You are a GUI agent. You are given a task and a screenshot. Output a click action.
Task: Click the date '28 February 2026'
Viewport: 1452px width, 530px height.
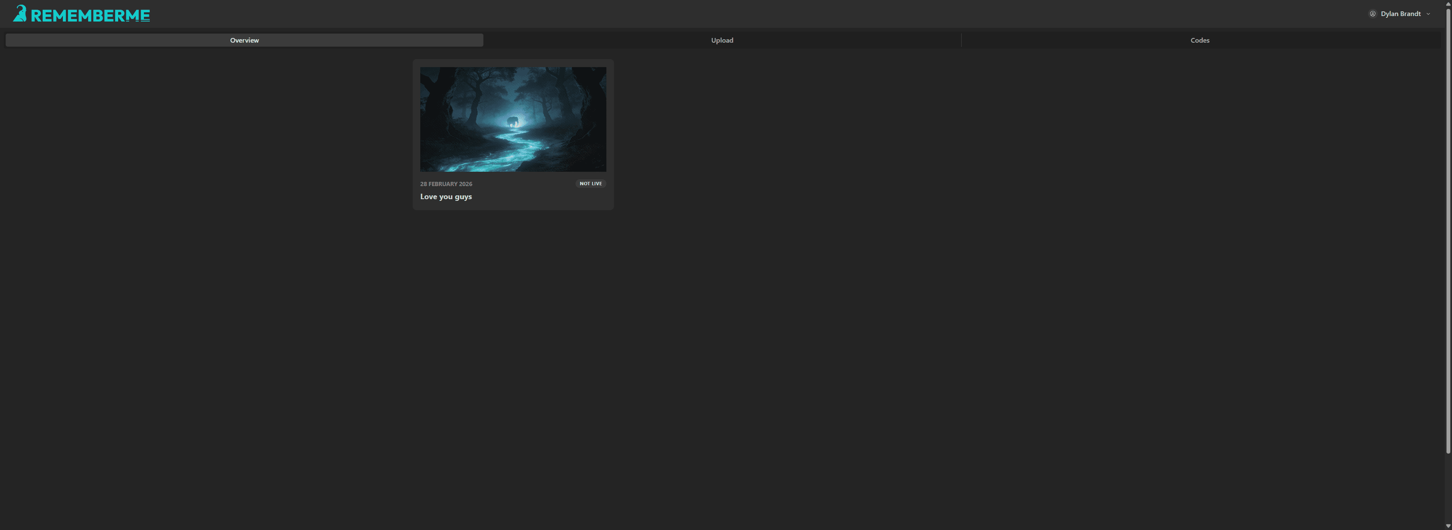(x=446, y=183)
